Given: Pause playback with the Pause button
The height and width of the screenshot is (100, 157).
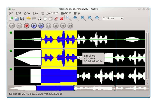Looking at the screenshot, I should (x=49, y=26).
